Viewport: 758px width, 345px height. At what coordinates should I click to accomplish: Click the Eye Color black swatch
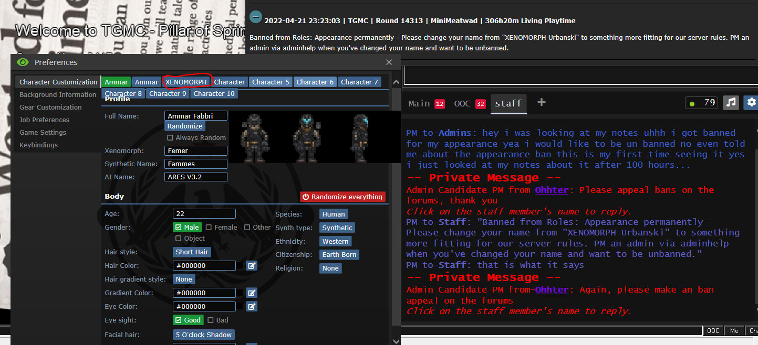[x=240, y=307]
